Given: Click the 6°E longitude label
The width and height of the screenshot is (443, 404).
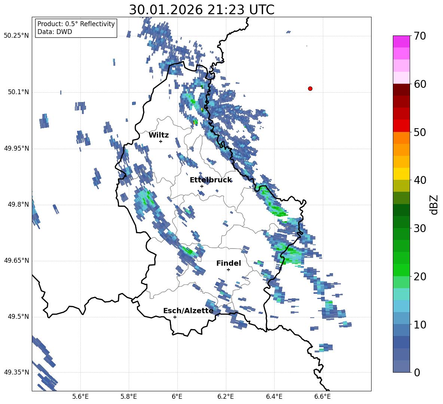Looking at the screenshot, I should [x=177, y=397].
